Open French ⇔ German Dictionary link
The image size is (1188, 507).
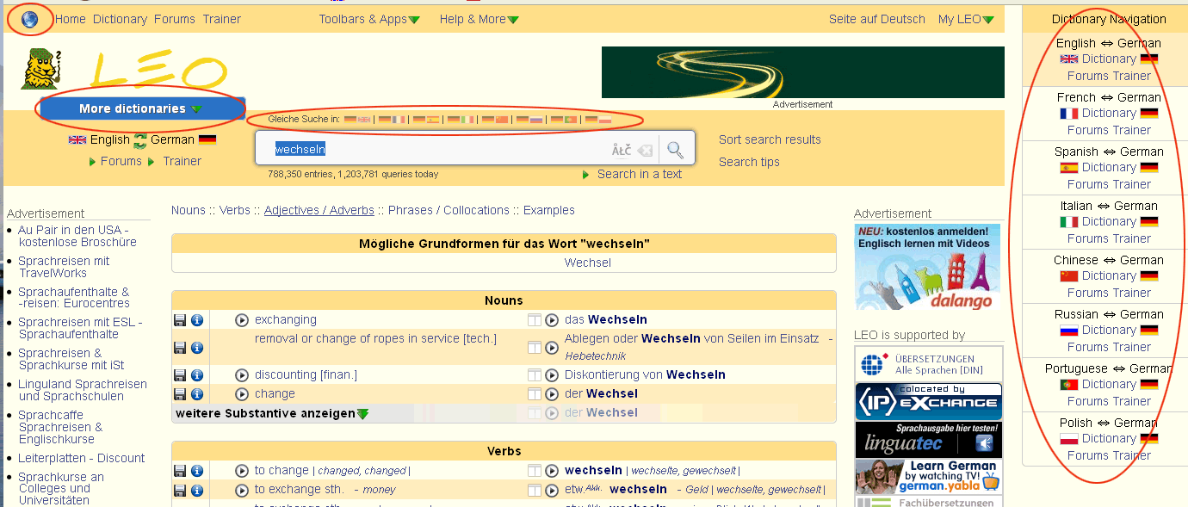coord(1109,113)
